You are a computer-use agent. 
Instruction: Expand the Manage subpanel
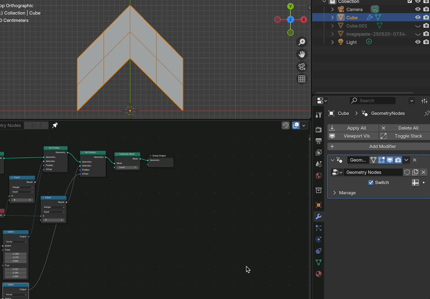coord(334,193)
